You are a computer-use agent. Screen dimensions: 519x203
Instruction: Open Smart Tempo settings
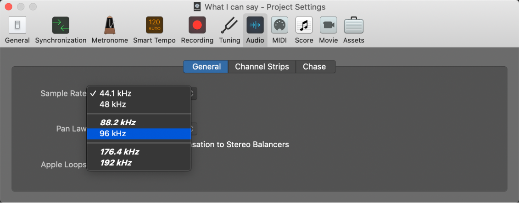tap(154, 26)
